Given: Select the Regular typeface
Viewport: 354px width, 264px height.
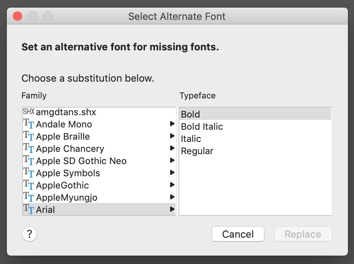Looking at the screenshot, I should 197,151.
